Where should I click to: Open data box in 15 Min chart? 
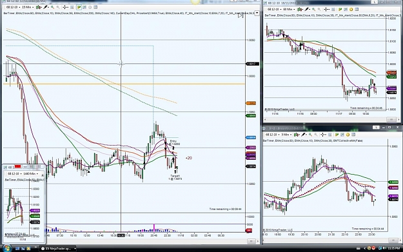pos(72,7)
